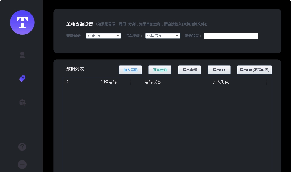Open the 查询省份 province dropdown showing 北京-京
Viewport: 291px width, 172px height.
pos(104,36)
